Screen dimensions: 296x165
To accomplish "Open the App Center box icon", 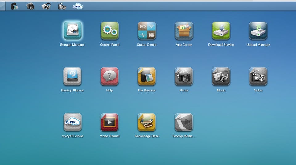I will (184, 30).
